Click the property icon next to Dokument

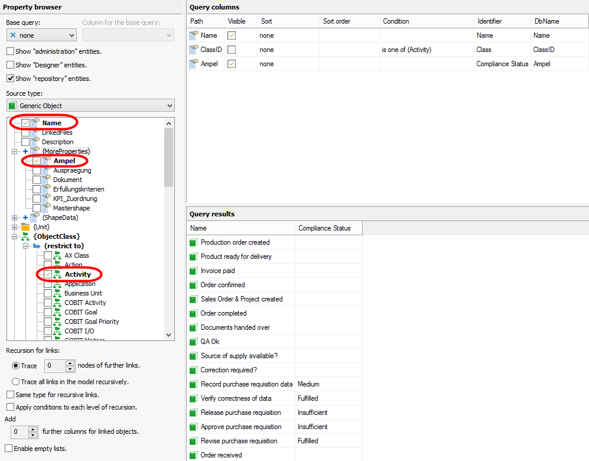(x=46, y=180)
